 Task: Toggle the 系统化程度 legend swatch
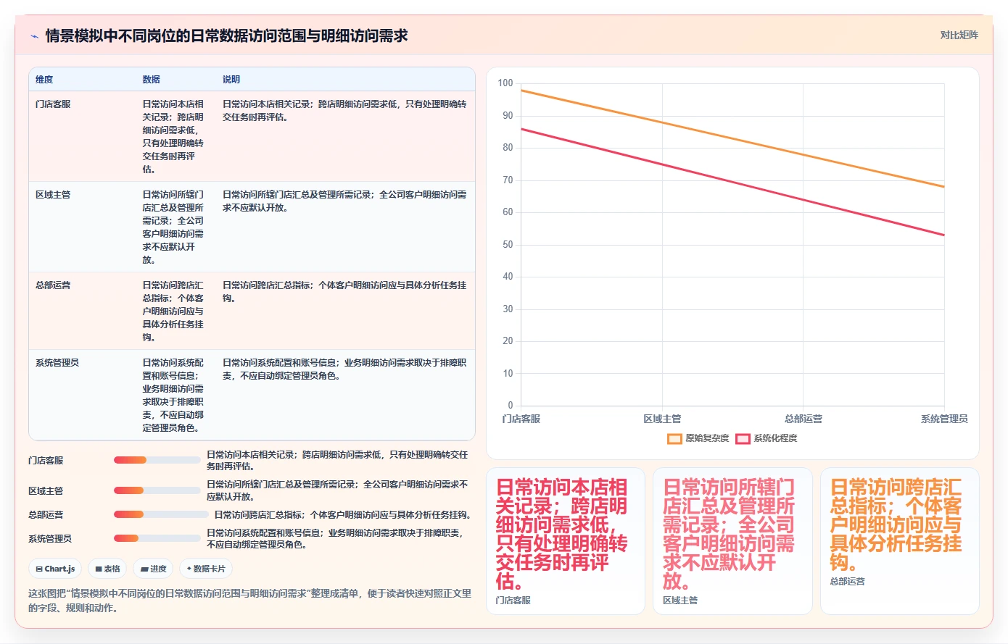743,438
